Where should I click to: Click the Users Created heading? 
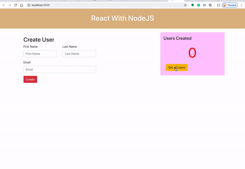tap(177, 38)
